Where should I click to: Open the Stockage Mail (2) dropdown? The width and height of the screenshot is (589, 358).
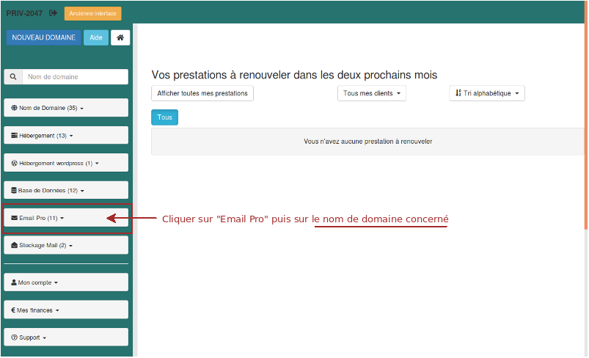[x=66, y=245]
